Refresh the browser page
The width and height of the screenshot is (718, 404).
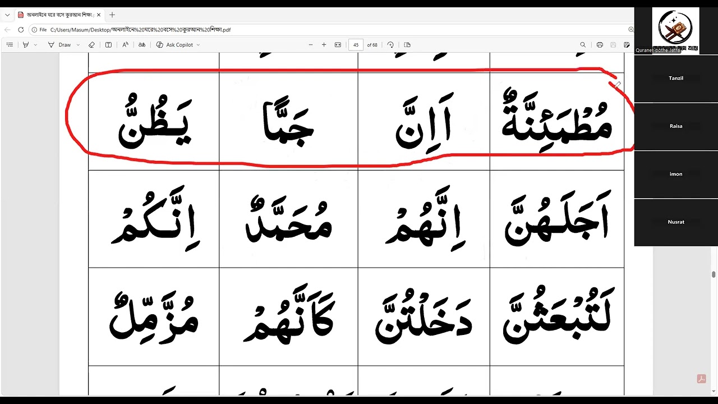[21, 30]
